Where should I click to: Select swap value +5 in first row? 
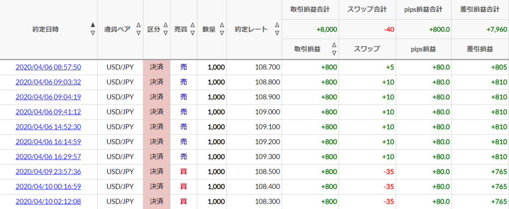click(391, 67)
